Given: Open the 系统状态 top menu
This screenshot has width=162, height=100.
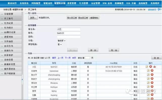Looking at the screenshot, I should pos(24,3).
